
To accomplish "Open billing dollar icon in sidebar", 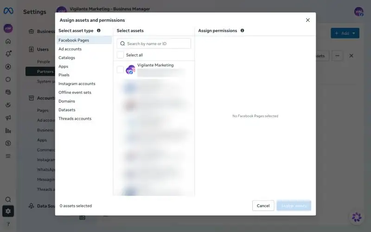I will (8, 143).
